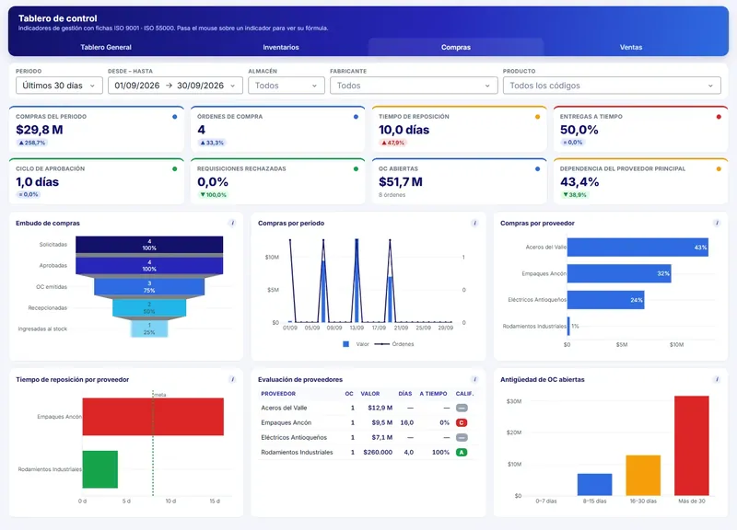Image resolution: width=737 pixels, height=530 pixels.
Task: Click the OC emitidas 75% funnel segment
Action: click(x=149, y=287)
